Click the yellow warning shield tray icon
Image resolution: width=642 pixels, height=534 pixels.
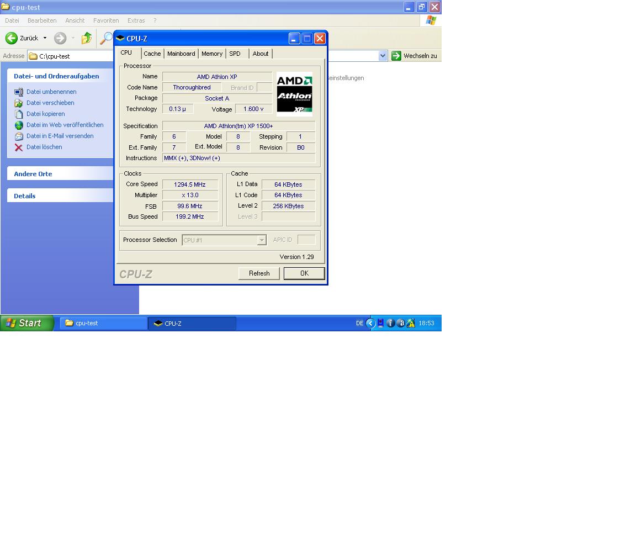[411, 323]
